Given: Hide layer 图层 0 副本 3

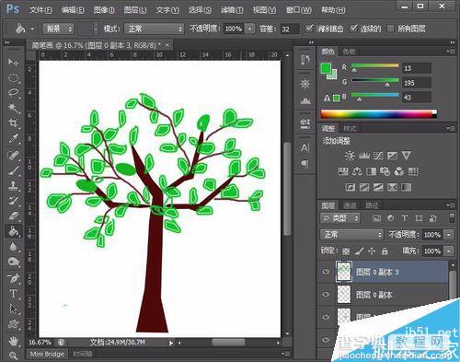Looking at the screenshot, I should pos(326,272).
